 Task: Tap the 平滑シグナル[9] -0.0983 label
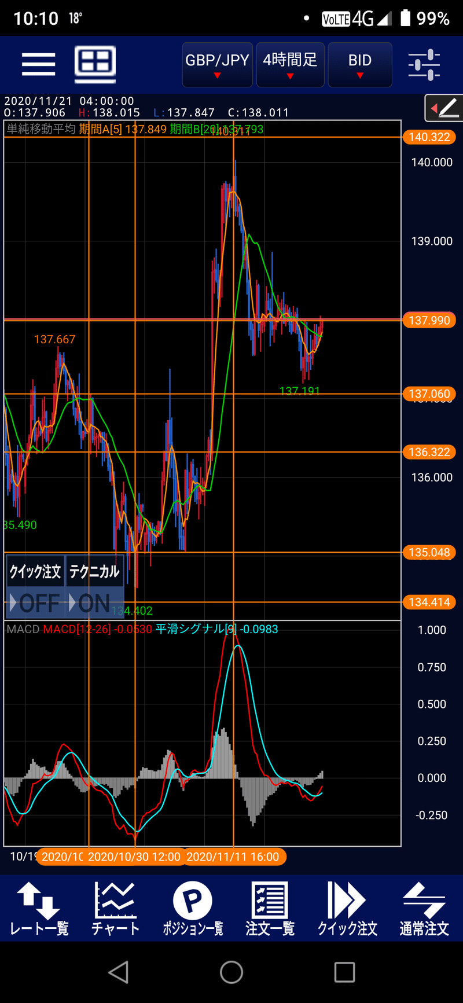[217, 629]
